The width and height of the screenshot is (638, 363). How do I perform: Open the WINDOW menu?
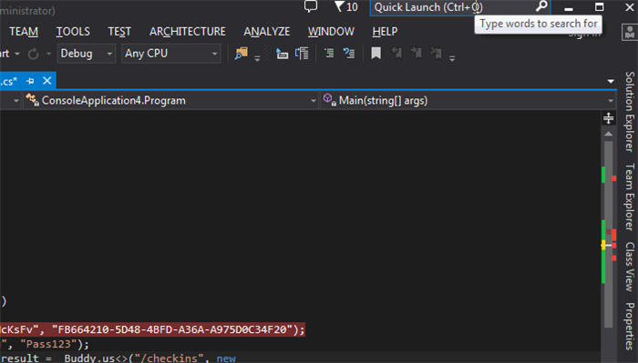pos(331,32)
